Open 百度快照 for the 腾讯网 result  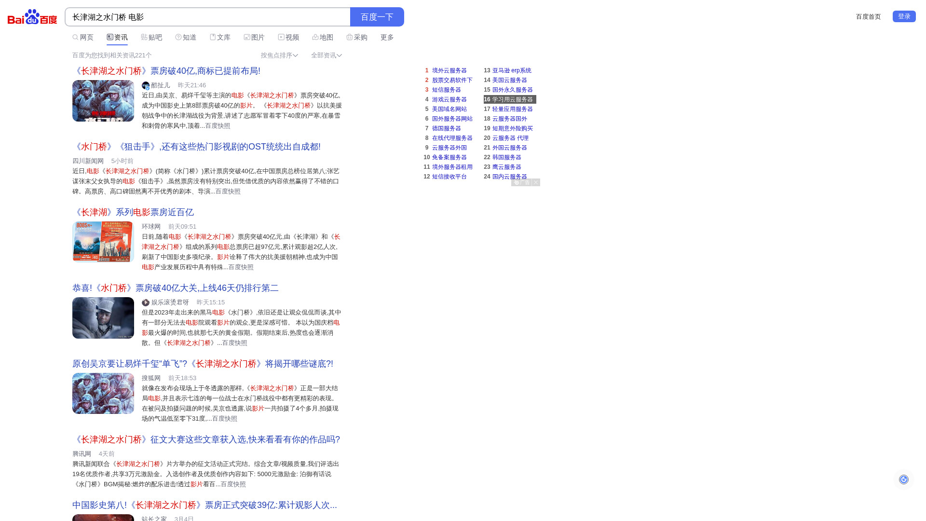tap(233, 484)
